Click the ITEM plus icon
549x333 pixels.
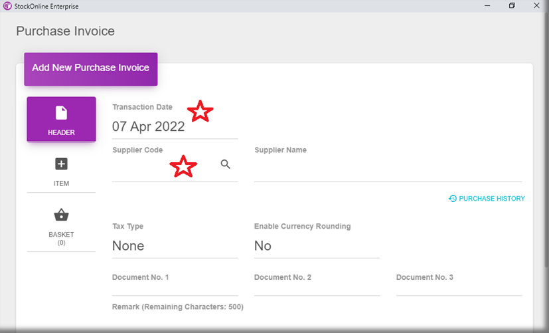(x=61, y=164)
